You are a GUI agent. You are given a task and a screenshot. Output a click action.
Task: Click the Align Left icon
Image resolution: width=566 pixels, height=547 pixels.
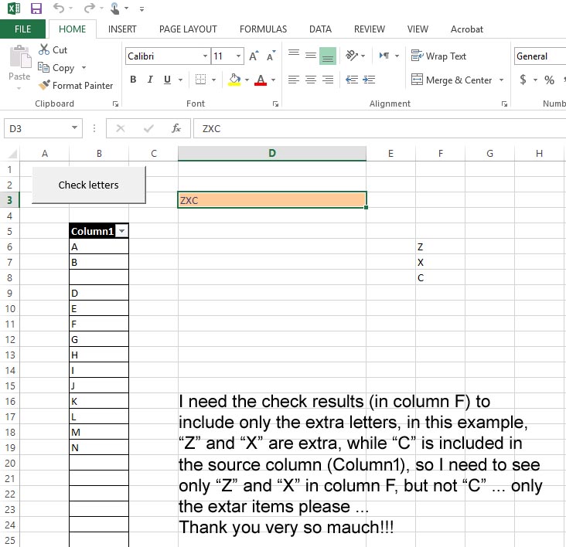[294, 80]
